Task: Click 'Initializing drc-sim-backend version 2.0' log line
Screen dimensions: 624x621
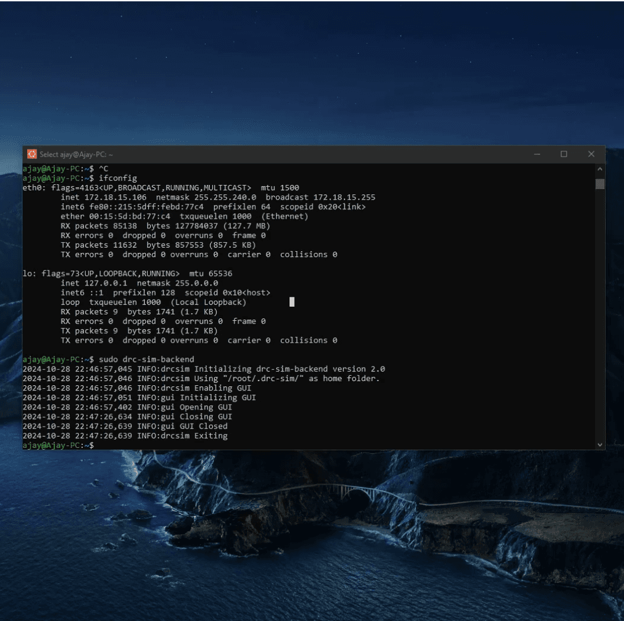Action: [290, 369]
